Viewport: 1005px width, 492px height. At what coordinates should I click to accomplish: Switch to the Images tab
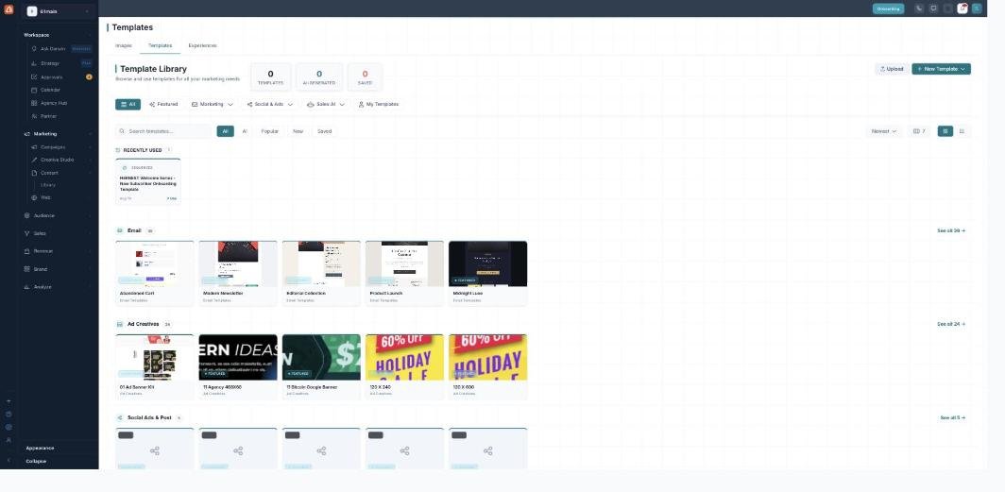point(124,45)
